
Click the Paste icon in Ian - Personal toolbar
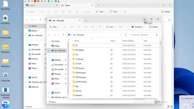click(x=79, y=27)
